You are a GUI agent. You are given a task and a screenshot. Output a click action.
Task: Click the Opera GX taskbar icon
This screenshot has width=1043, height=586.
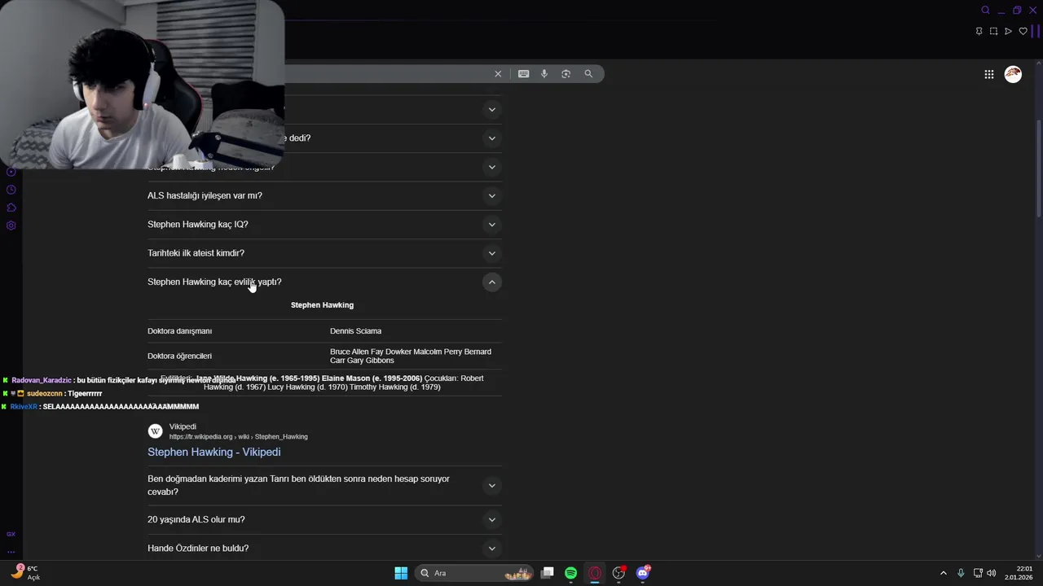pos(595,573)
